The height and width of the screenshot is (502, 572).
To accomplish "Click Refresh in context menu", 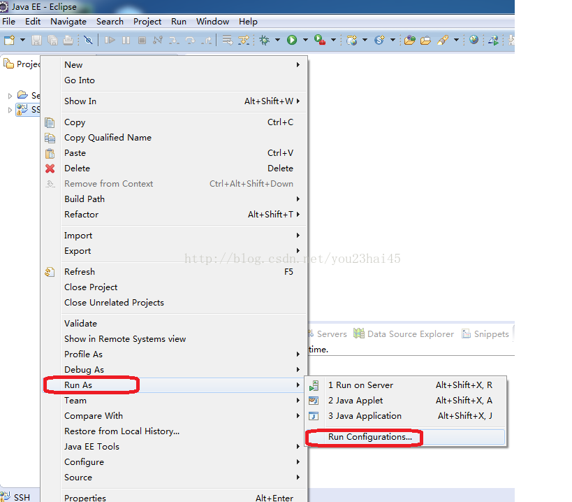I will 182,272.
